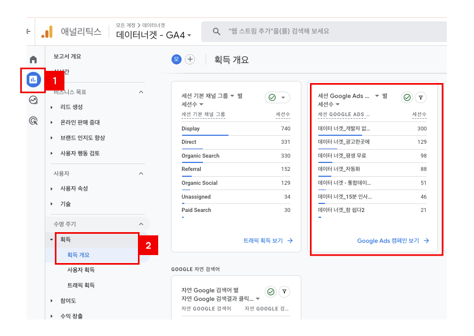Open the Reports bar-chart icon
The width and height of the screenshot is (474, 336).
[33, 80]
